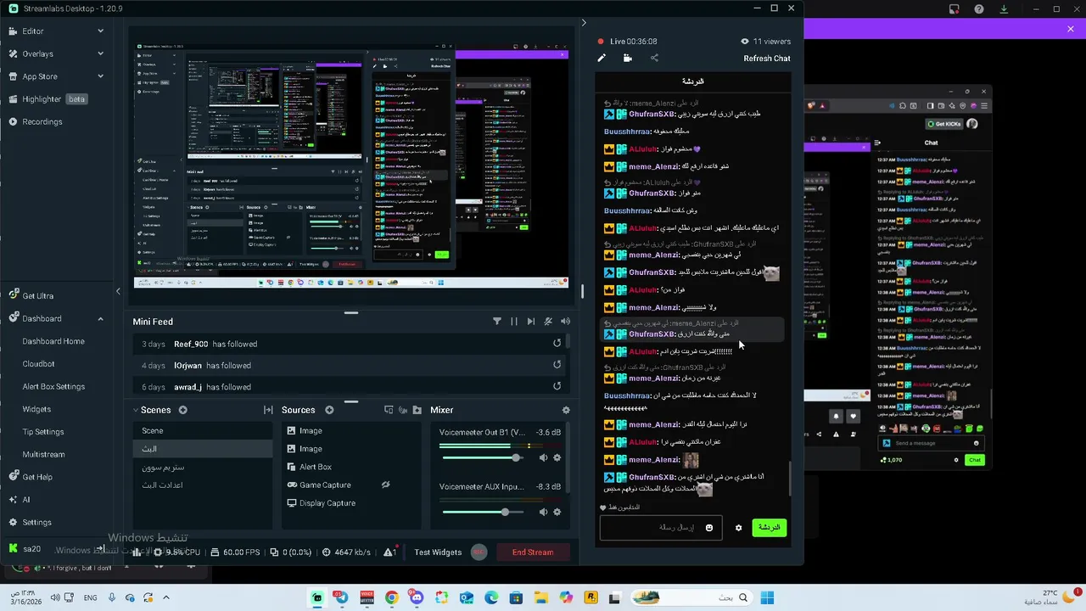
Task: Collapse the chat panel with top arrow
Action: click(x=583, y=23)
